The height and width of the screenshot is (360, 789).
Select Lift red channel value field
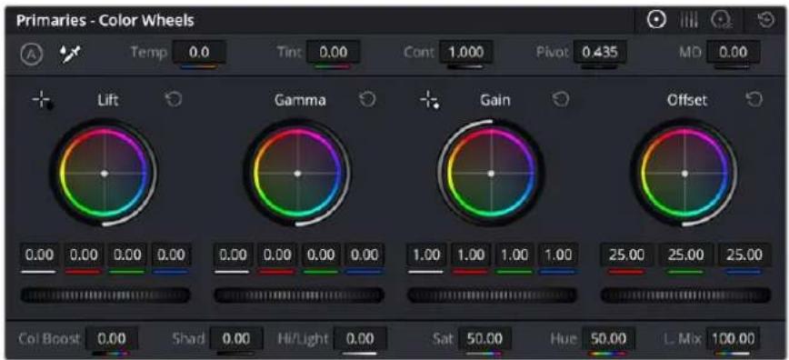point(84,255)
